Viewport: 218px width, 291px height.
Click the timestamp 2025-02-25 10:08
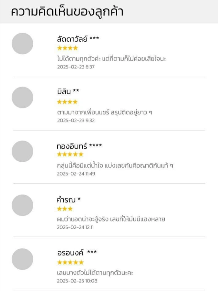77,281
